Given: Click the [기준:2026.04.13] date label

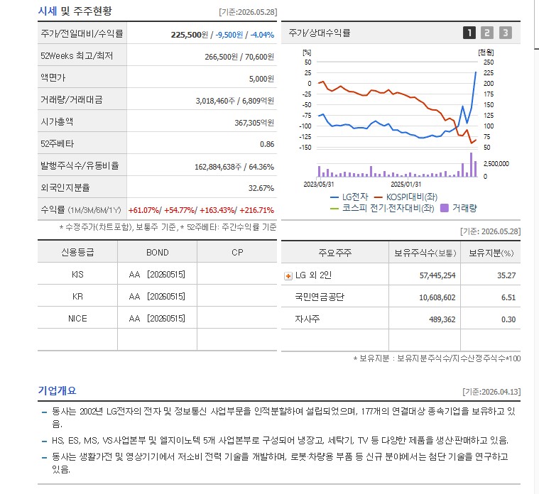Looking at the screenshot, I should (491, 392).
